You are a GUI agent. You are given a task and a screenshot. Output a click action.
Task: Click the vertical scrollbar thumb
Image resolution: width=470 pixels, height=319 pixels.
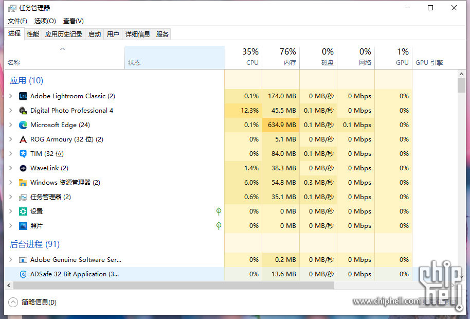[461, 85]
